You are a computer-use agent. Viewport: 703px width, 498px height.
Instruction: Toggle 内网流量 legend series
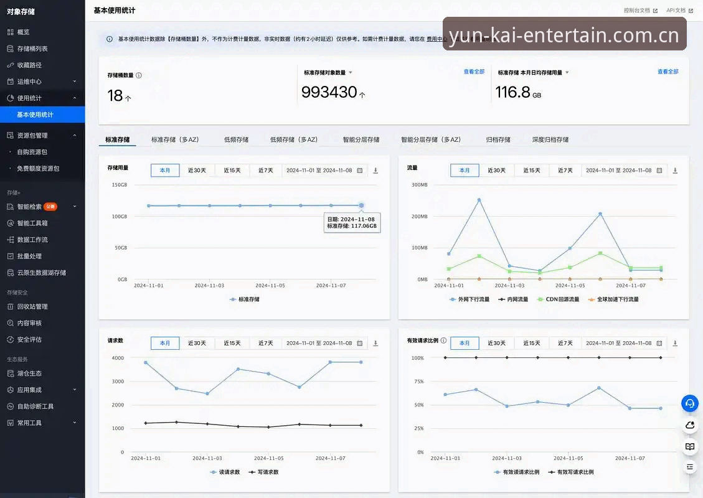(513, 299)
